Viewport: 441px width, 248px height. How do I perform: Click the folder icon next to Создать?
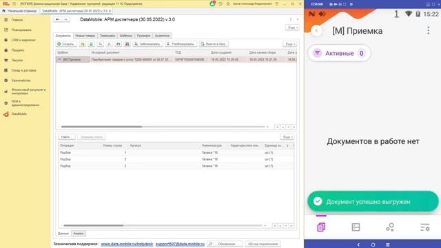[83, 44]
